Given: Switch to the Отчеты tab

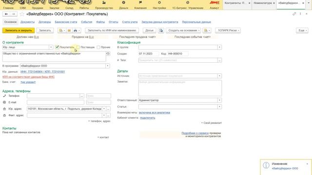Looking at the screenshot, I should 114,22.
